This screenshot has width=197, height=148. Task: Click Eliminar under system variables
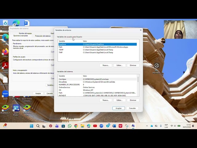[133, 100]
